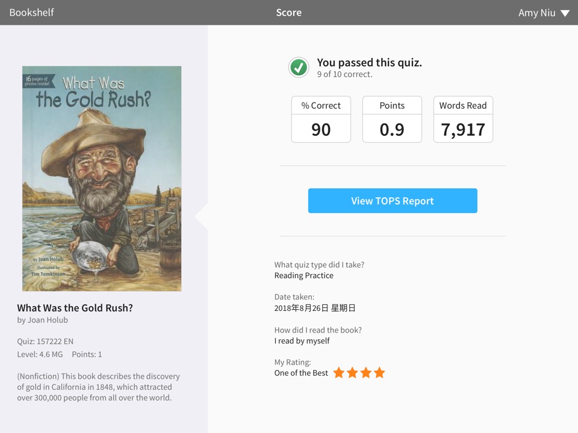
Task: Expand the Amy Niu dropdown arrow
Action: [565, 13]
